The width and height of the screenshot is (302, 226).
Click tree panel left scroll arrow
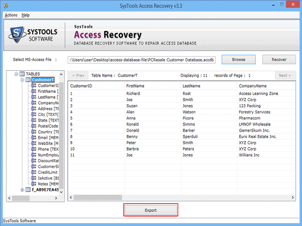click(x=9, y=198)
